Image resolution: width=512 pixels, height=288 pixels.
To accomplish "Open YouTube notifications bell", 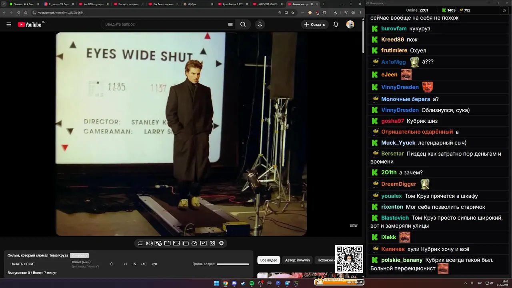I will [336, 24].
